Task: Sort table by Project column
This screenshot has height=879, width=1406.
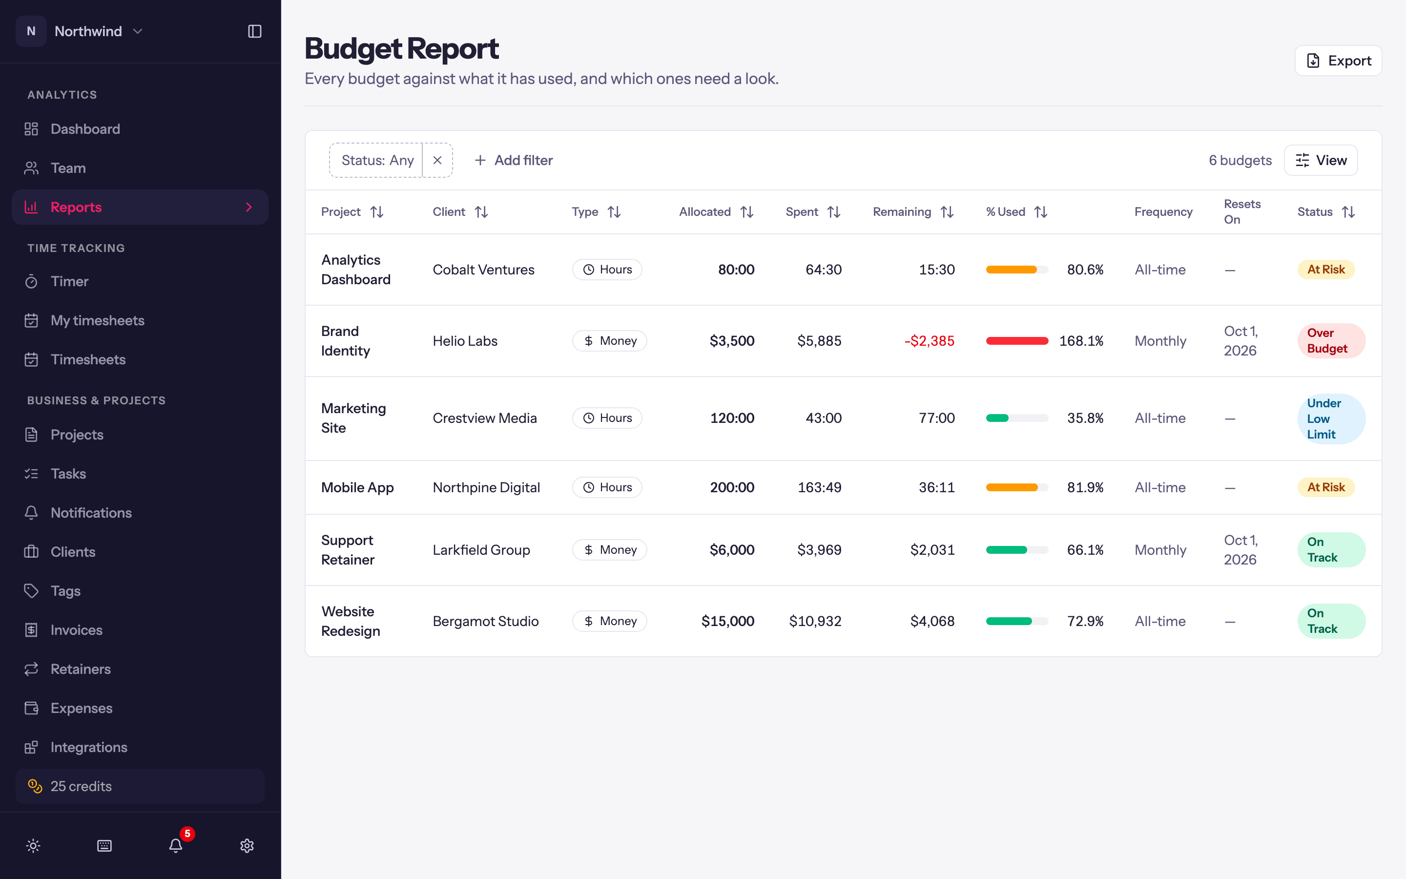Action: pyautogui.click(x=352, y=212)
